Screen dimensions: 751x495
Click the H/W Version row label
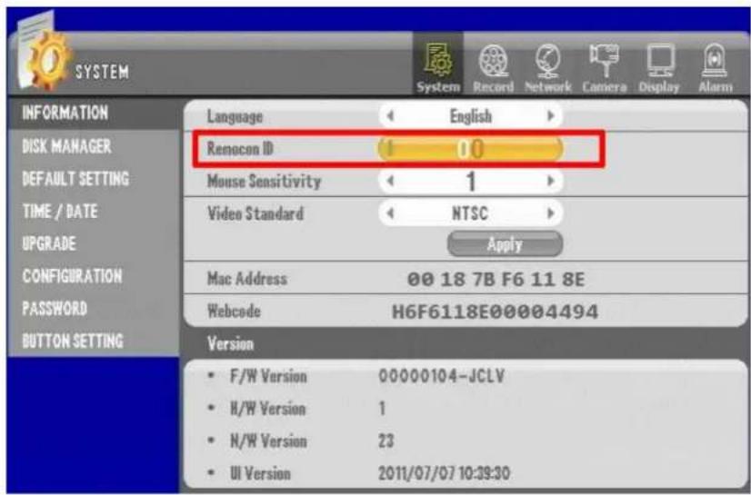(267, 409)
